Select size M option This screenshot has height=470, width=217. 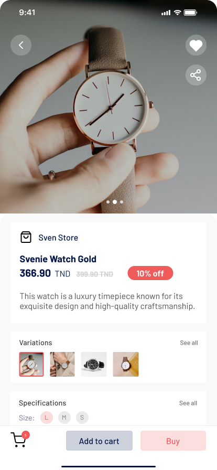[x=64, y=418]
